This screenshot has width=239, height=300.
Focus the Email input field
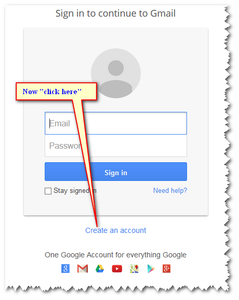(116, 123)
